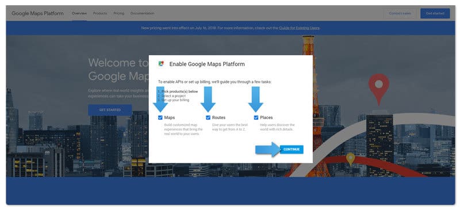
Task: Click the blue CONTINUE button
Action: (292, 150)
